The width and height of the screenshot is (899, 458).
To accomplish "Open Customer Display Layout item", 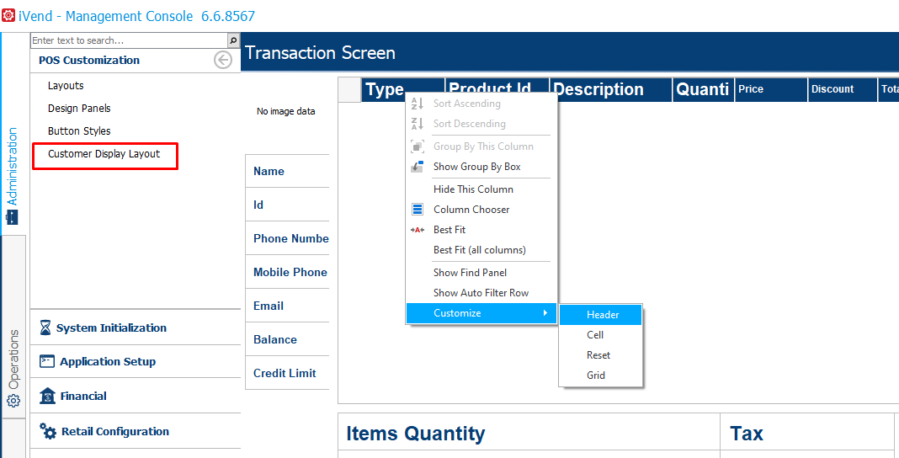I will 104,154.
